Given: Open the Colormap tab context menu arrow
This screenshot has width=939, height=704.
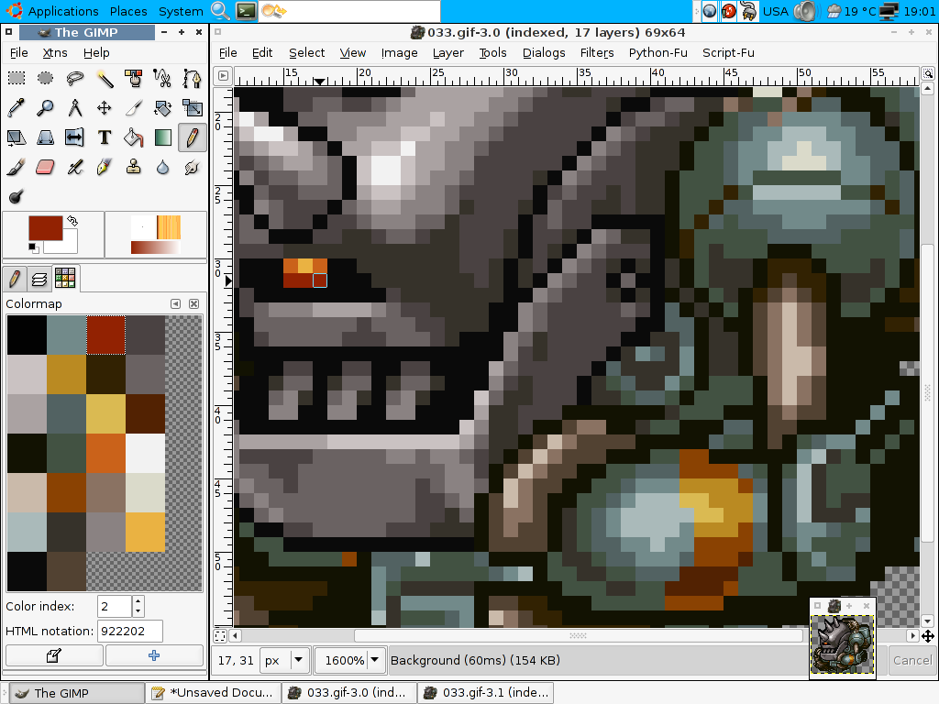Looking at the screenshot, I should point(174,302).
